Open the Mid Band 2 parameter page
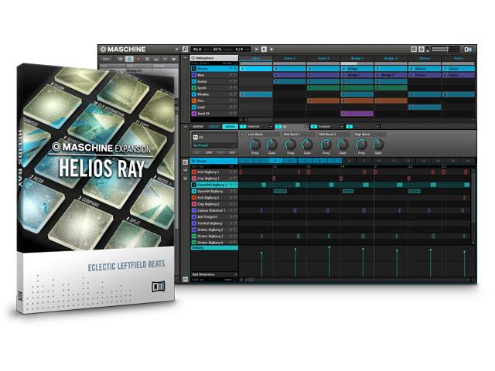 pyautogui.click(x=333, y=134)
